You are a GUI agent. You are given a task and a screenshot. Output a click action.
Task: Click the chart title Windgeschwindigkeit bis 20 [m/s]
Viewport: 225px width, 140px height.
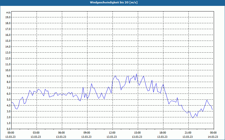point(114,3)
